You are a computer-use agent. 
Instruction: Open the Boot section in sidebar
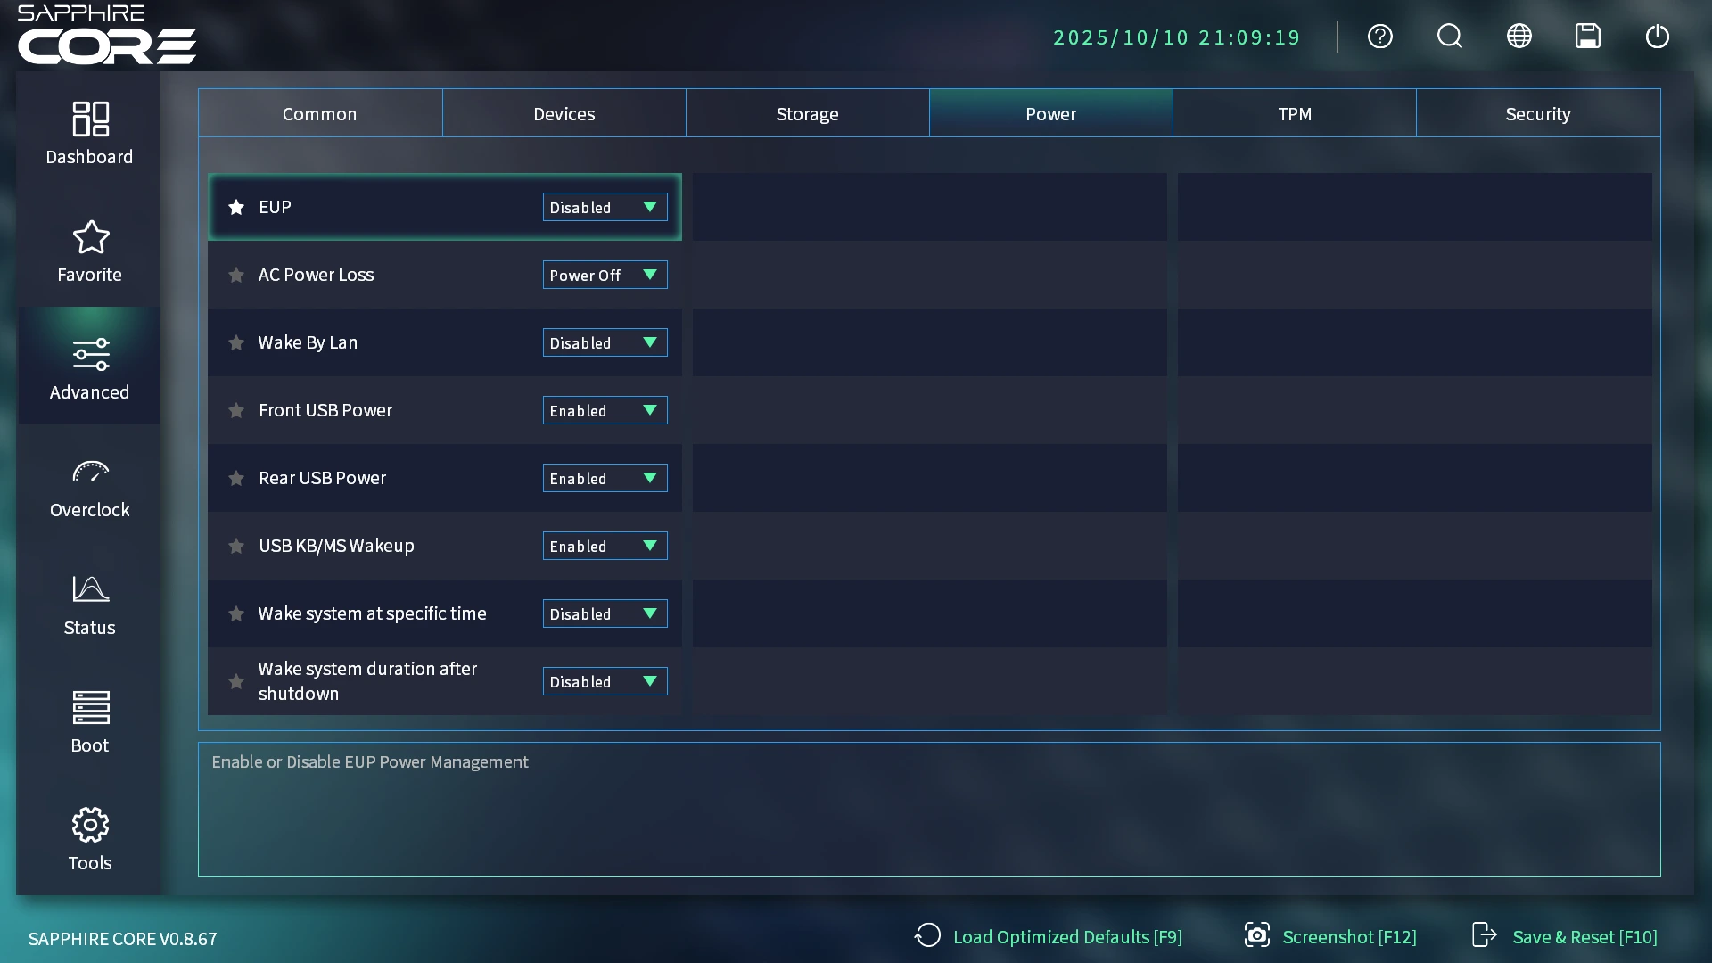[x=89, y=721]
